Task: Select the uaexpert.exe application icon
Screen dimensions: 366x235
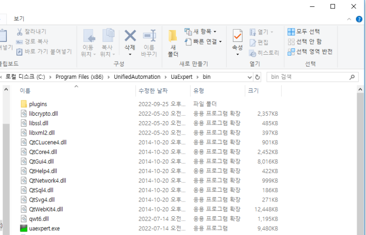Action: point(24,229)
